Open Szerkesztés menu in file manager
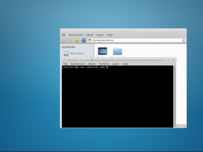203x152 pixels. 76,35
